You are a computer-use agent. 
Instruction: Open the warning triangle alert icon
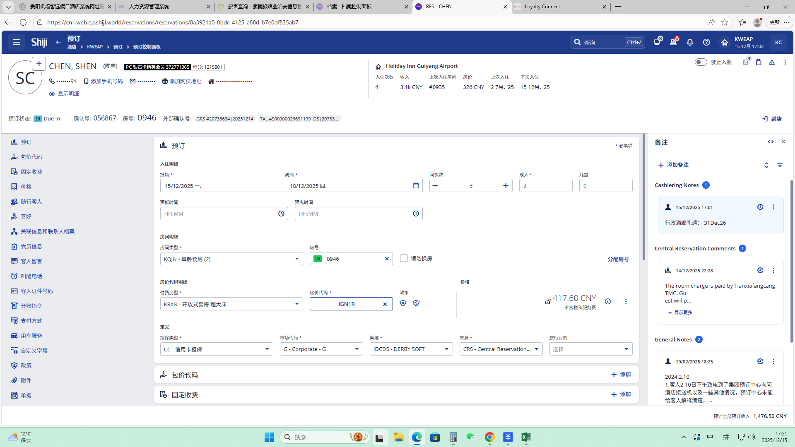click(772, 62)
